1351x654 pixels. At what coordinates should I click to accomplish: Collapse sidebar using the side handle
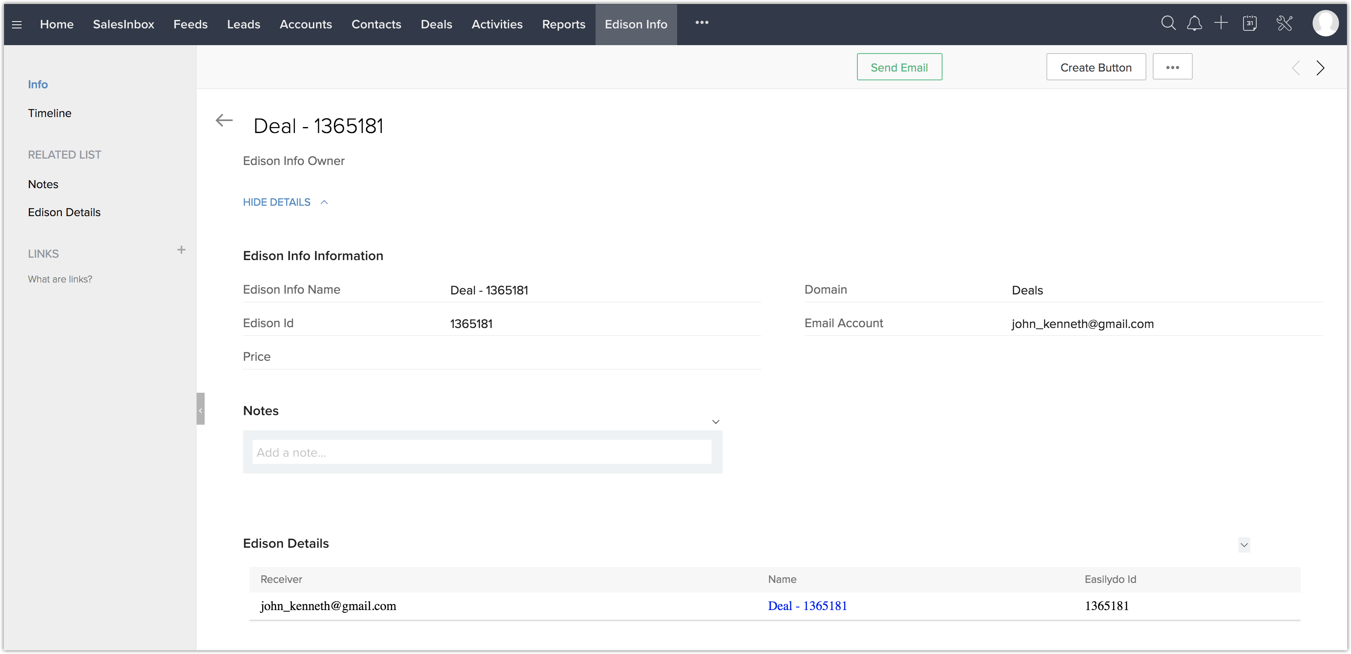pyautogui.click(x=200, y=409)
